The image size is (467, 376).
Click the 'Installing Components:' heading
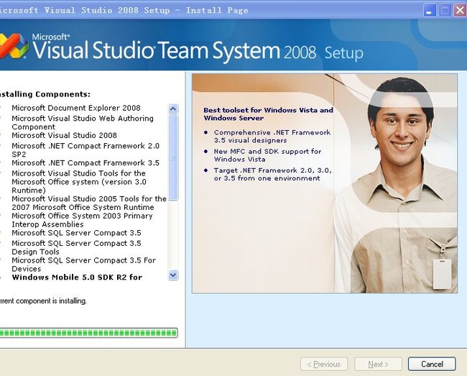pyautogui.click(x=45, y=94)
